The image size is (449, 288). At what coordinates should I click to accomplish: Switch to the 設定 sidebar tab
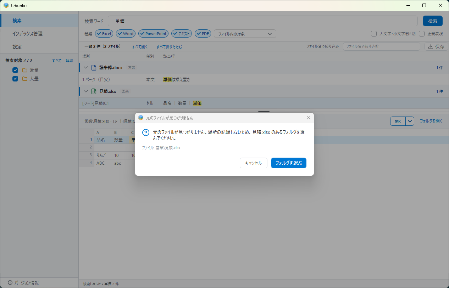(x=39, y=47)
